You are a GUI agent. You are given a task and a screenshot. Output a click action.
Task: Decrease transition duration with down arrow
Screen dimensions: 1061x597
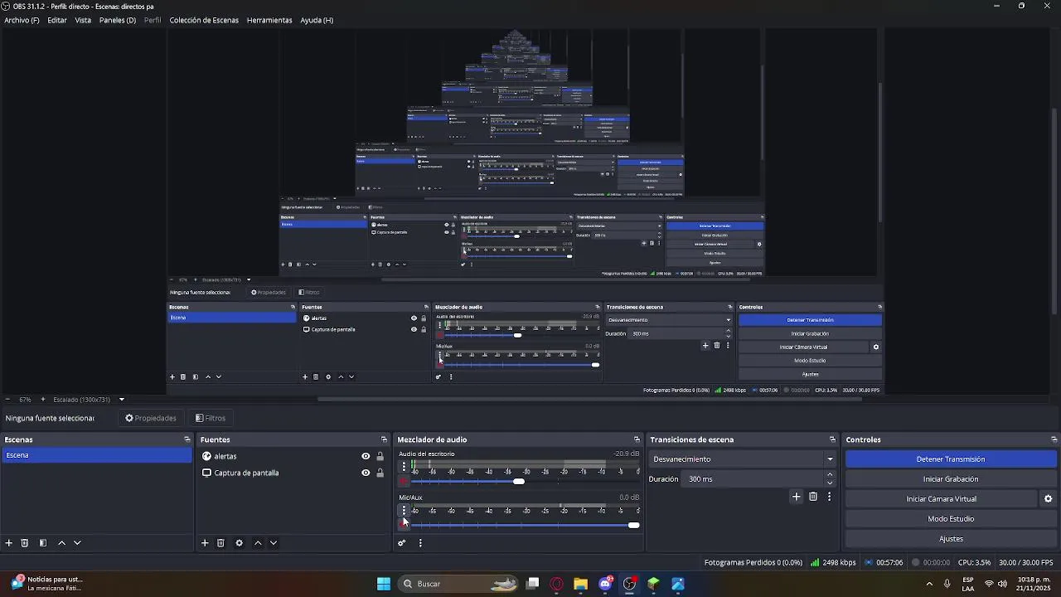point(830,483)
